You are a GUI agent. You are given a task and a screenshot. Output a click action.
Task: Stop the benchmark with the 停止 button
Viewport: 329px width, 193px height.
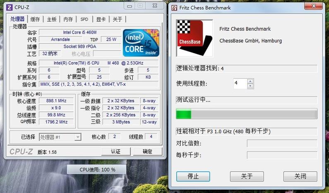tap(193, 176)
